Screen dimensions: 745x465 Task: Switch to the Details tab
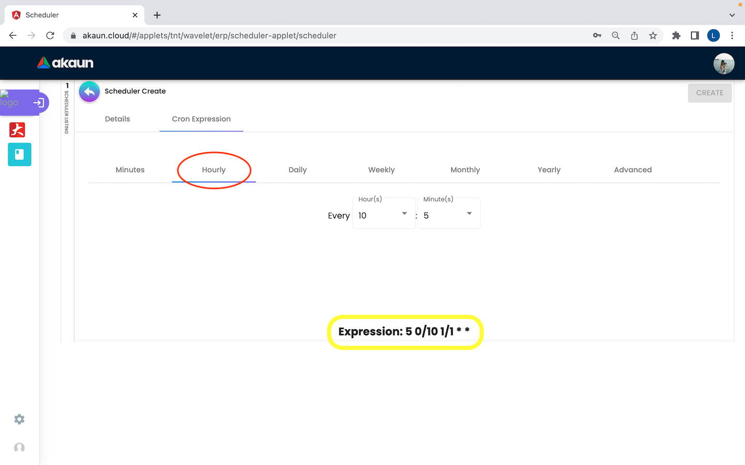(117, 119)
